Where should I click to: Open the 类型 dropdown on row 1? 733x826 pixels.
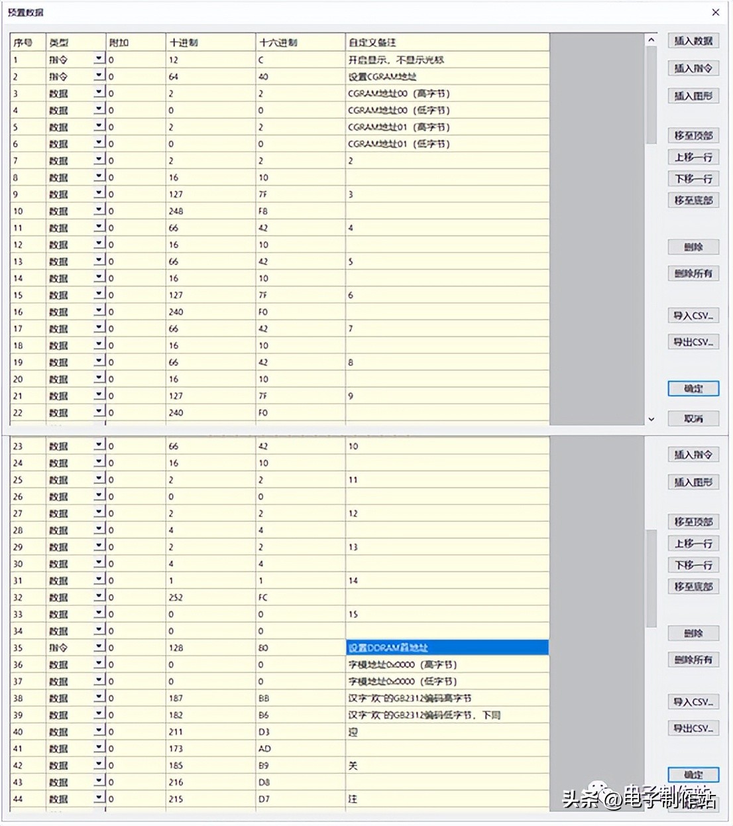tap(98, 59)
